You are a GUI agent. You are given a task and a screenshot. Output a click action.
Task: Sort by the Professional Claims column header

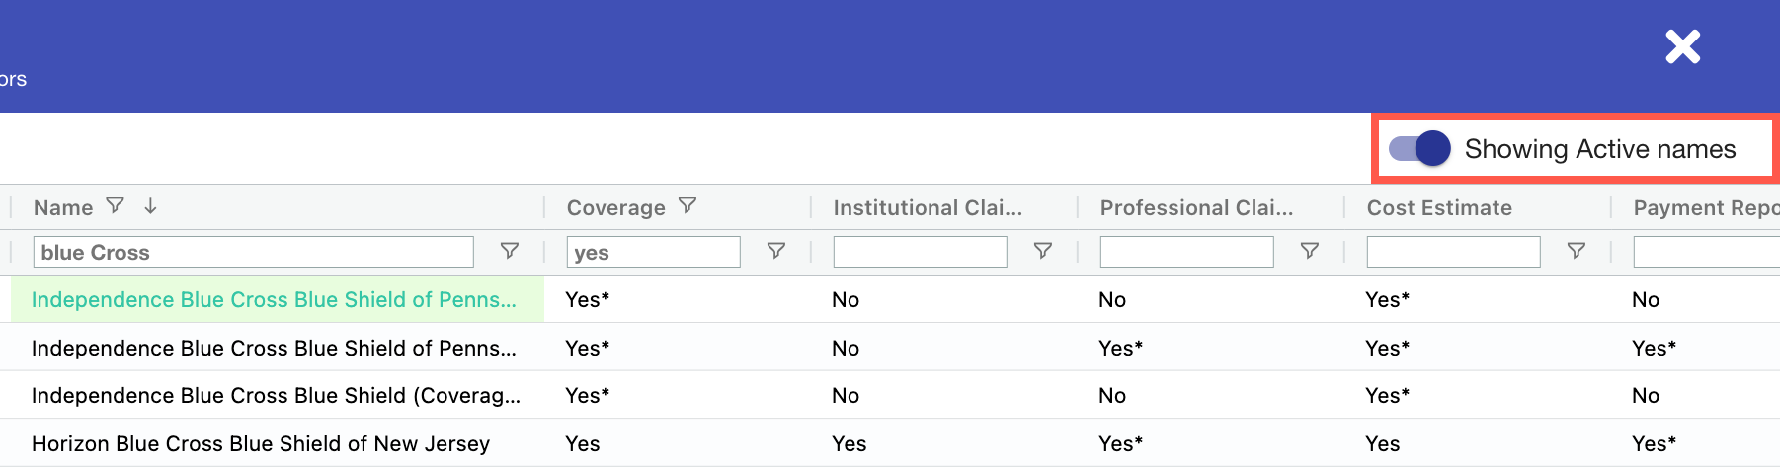[x=1196, y=207]
